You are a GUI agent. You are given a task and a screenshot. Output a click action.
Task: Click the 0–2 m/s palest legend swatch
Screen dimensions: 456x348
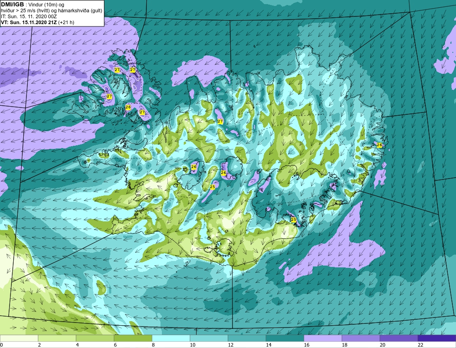[x=19, y=338]
